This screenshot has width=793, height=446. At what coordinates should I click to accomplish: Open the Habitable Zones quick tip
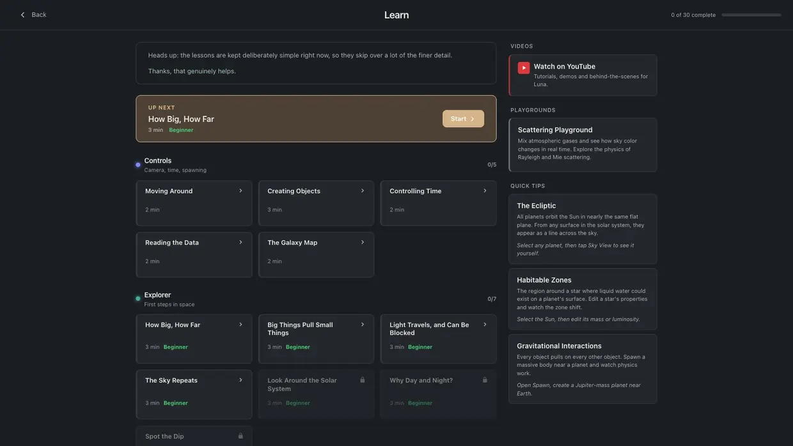pos(583,299)
